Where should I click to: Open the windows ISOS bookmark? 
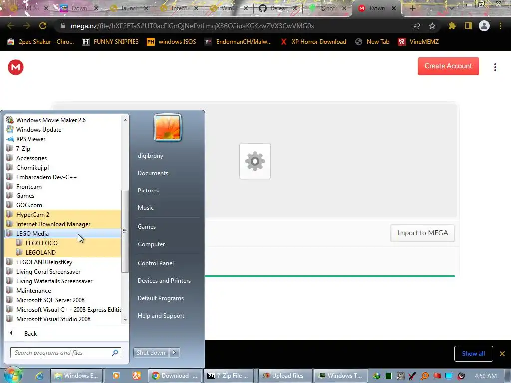[172, 42]
